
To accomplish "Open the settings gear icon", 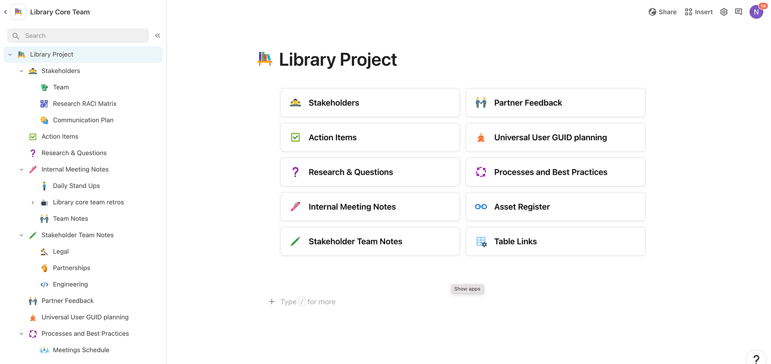I will pos(724,12).
